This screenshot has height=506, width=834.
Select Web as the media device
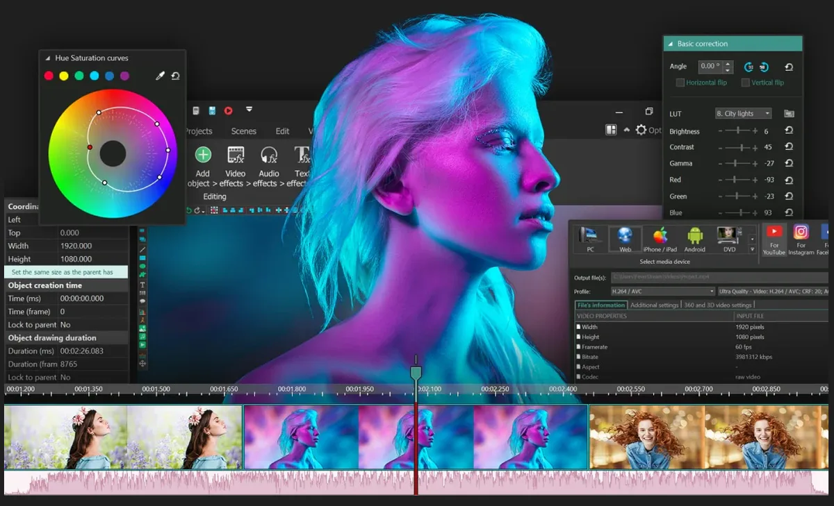[x=624, y=238]
